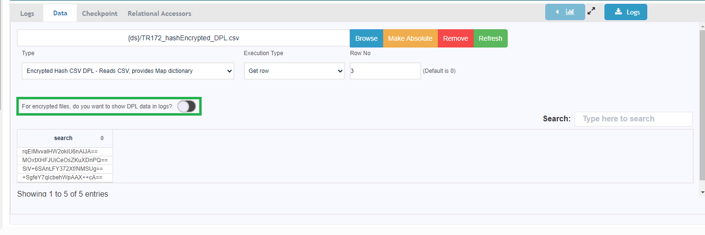Screen dimensions: 705x235
Task: Click the Make Absolute button
Action: point(410,38)
